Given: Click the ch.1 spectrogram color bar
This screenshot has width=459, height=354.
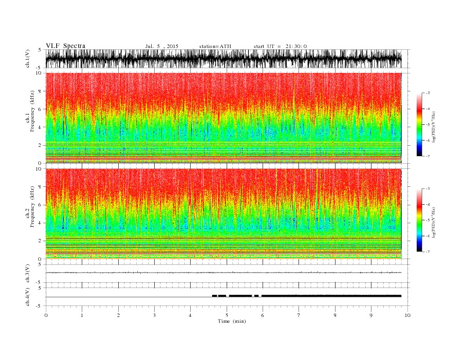Looking at the screenshot, I should [x=419, y=124].
